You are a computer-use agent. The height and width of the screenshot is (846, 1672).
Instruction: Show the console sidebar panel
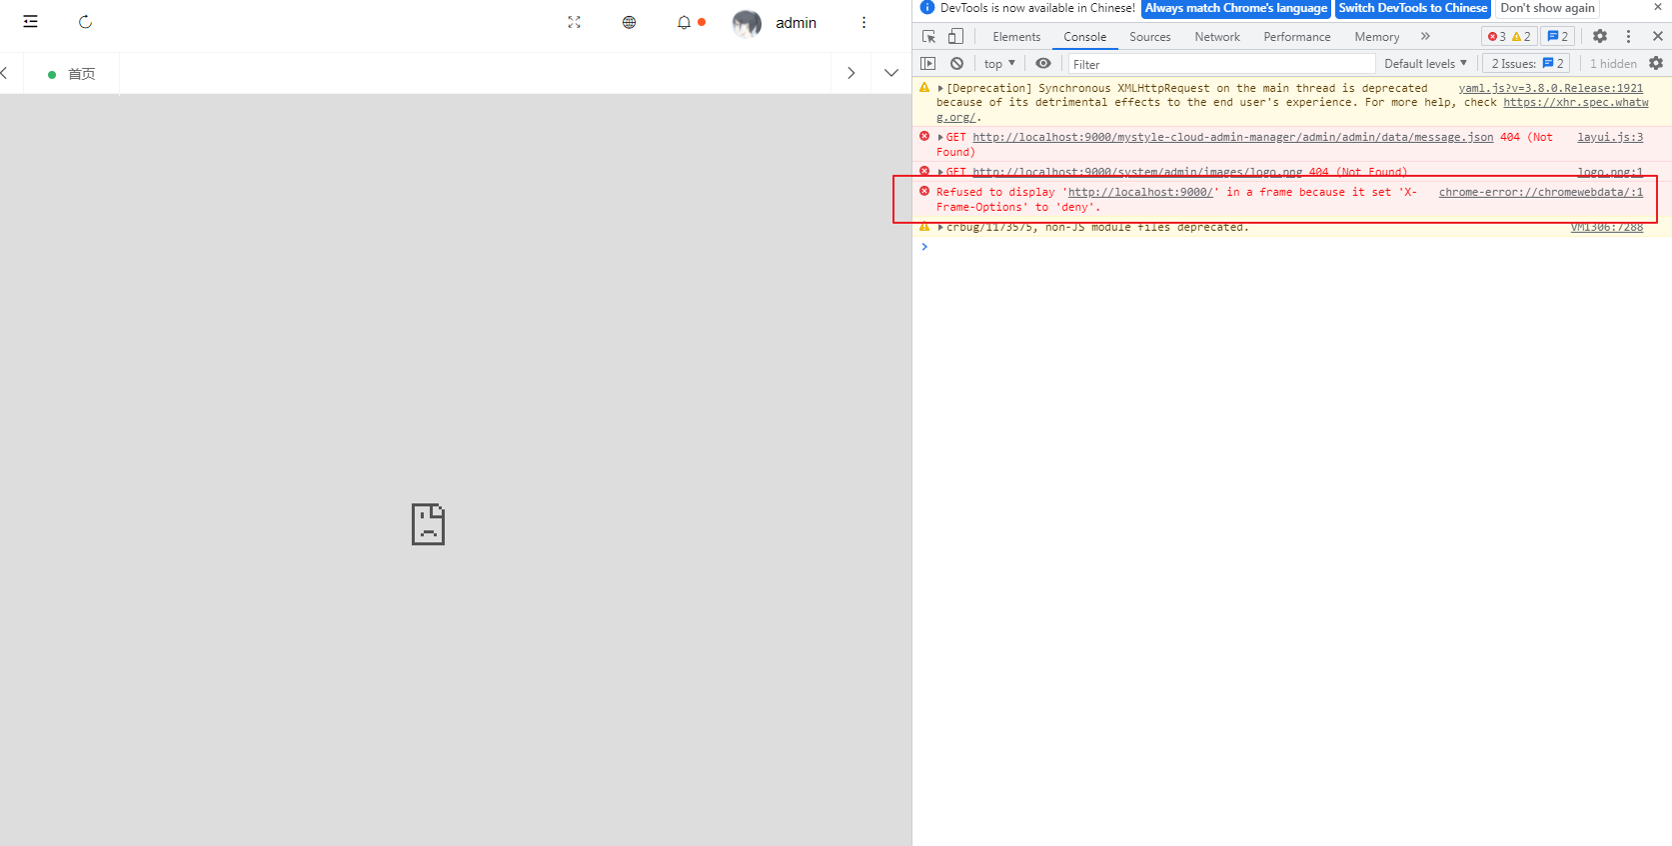tap(928, 64)
